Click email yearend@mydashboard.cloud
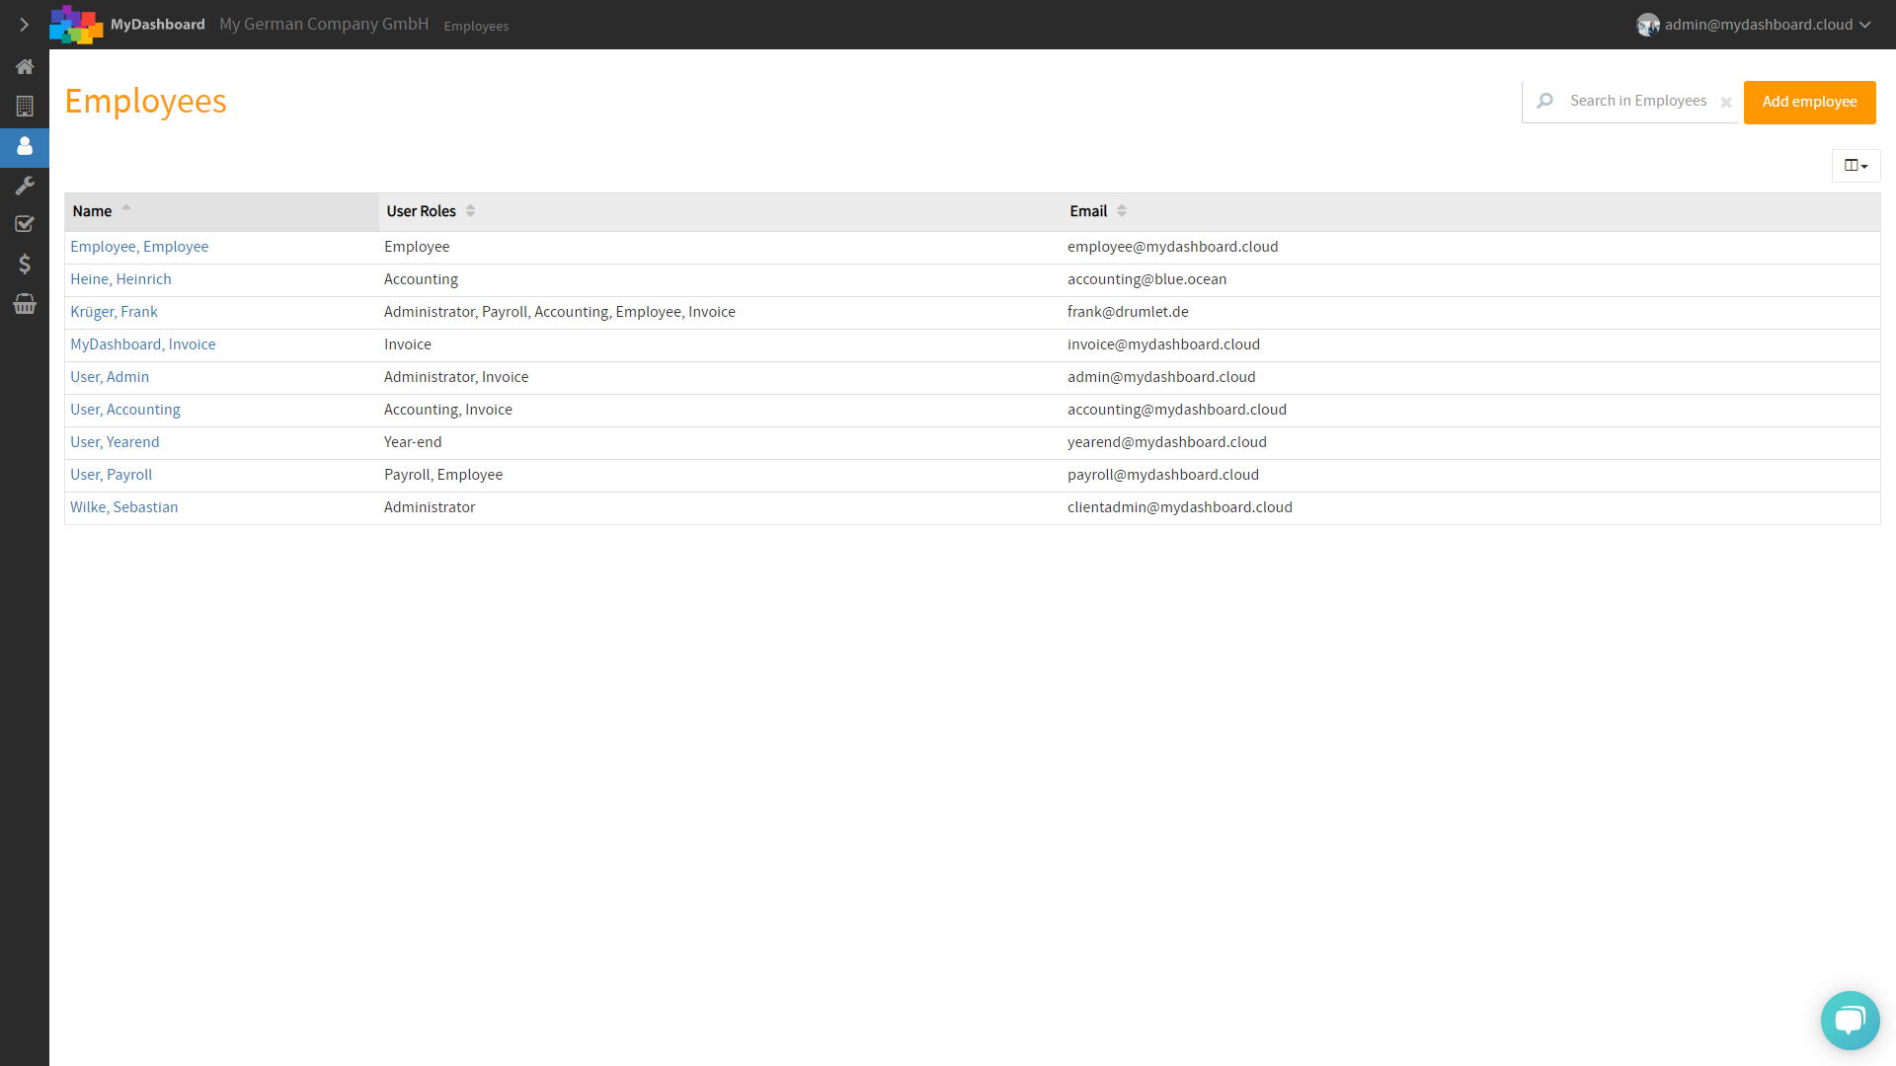This screenshot has width=1896, height=1066. tap(1166, 442)
